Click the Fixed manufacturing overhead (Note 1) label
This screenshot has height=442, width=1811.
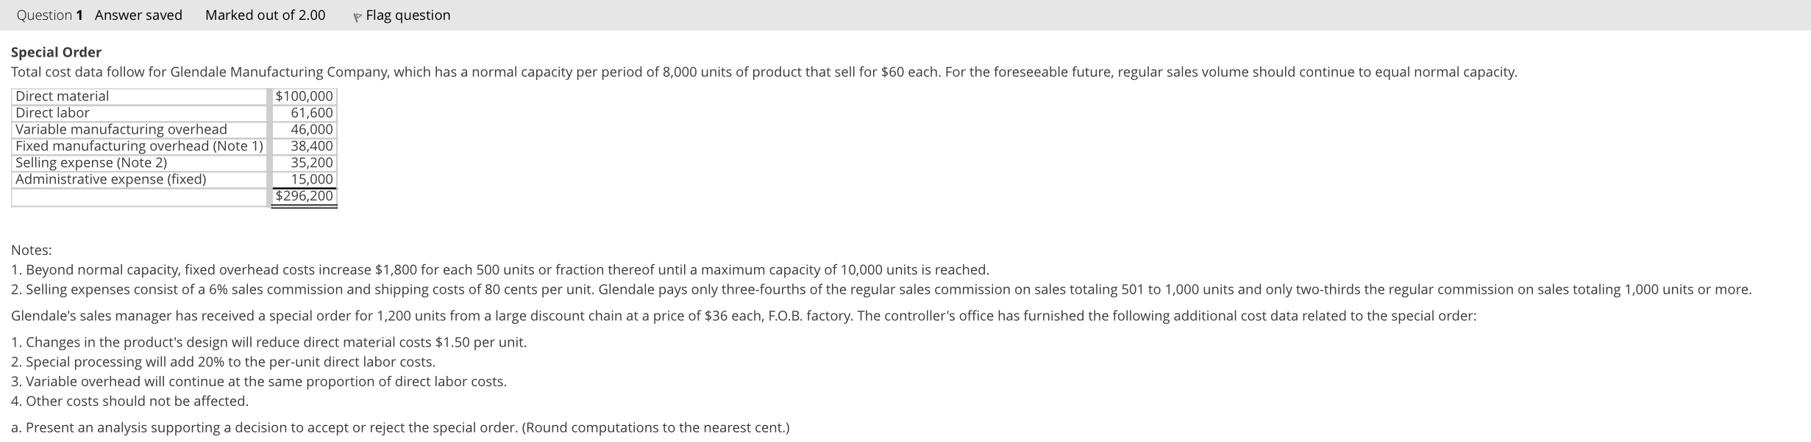click(138, 146)
